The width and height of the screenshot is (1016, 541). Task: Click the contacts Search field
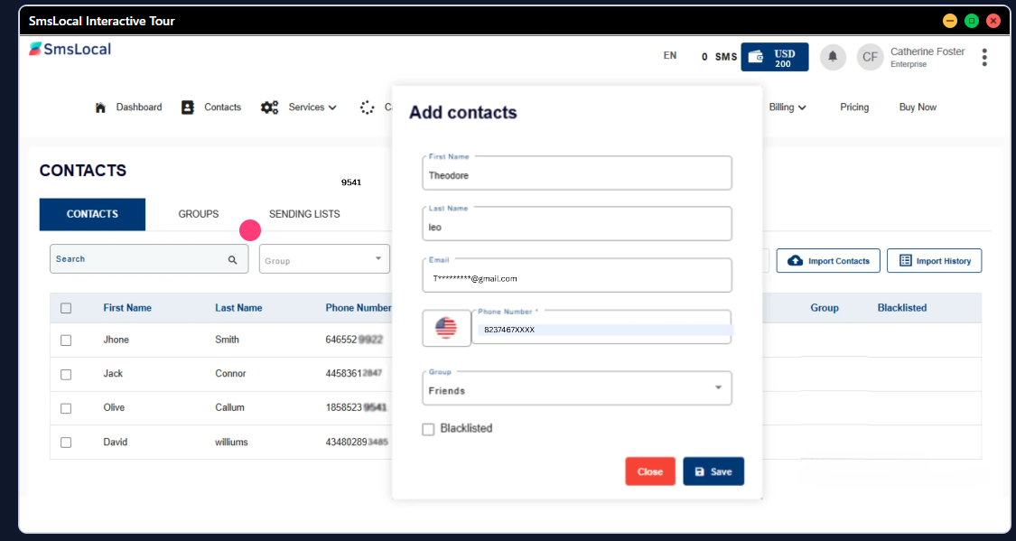coord(149,258)
